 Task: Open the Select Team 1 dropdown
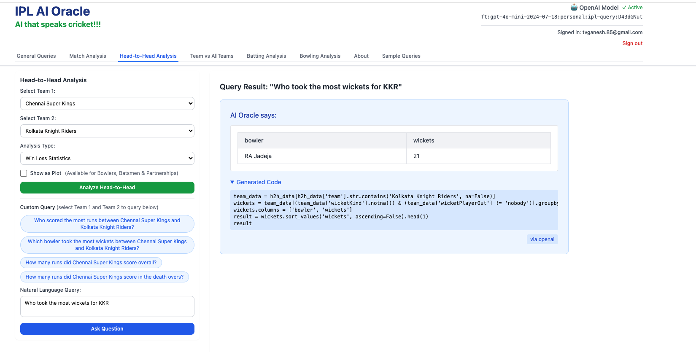coord(107,104)
